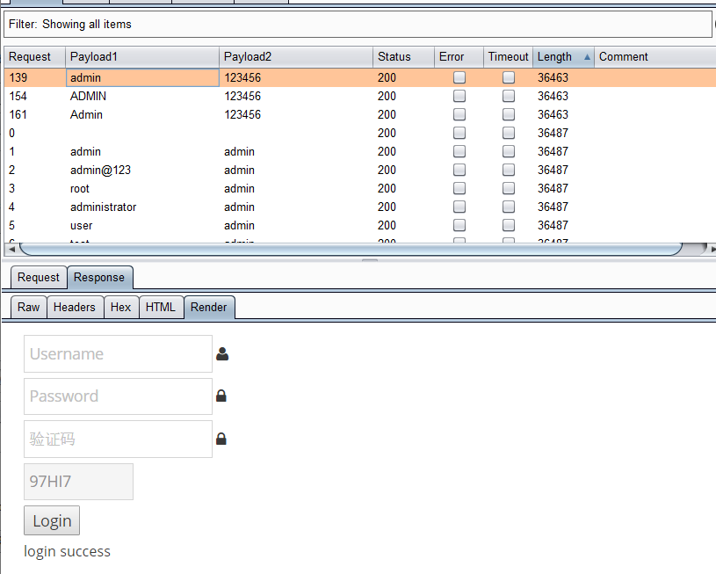Select root payload cell in row 3
Viewport: 716px width, 574px height.
click(142, 188)
